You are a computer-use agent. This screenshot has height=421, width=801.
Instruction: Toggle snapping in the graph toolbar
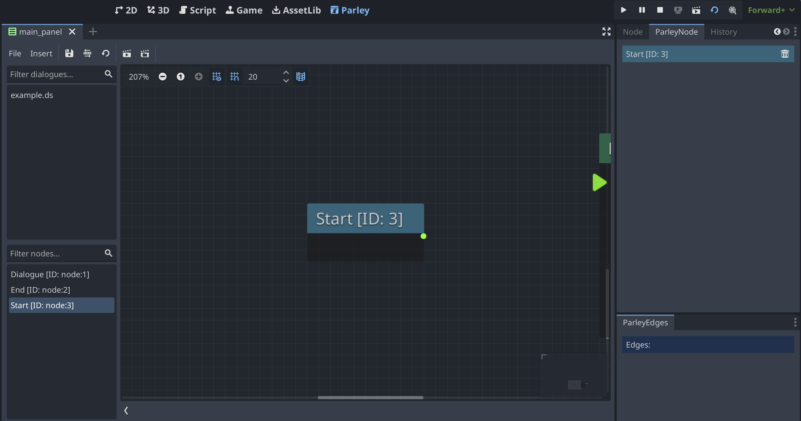[234, 76]
